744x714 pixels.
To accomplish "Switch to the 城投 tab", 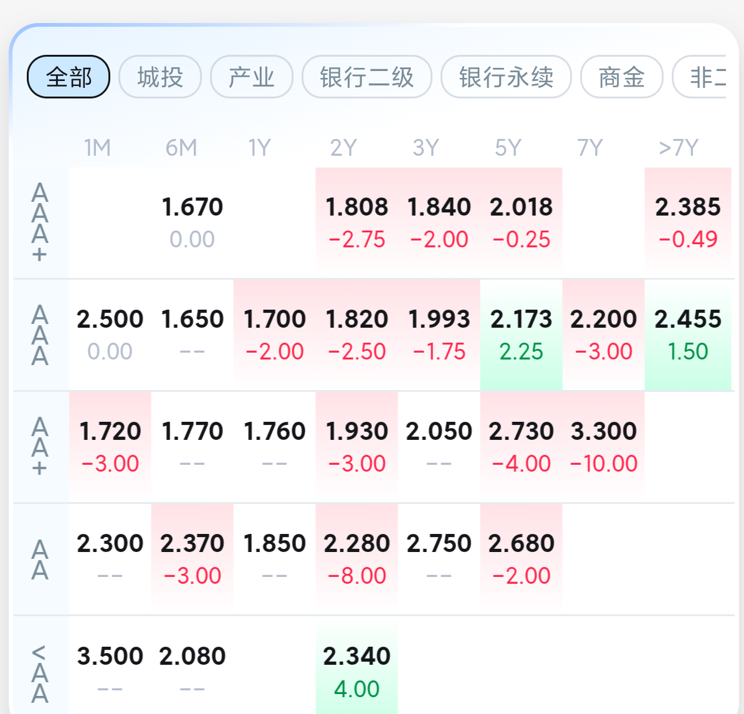I will coord(160,77).
